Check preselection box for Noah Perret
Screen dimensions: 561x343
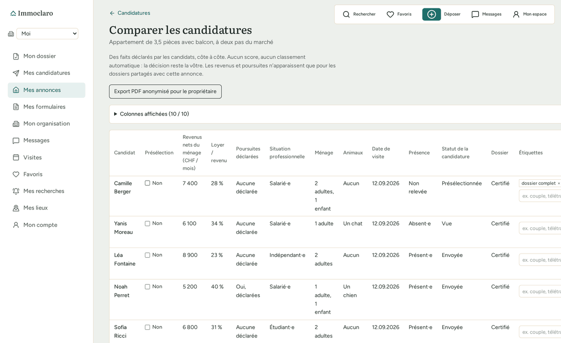[x=148, y=286]
